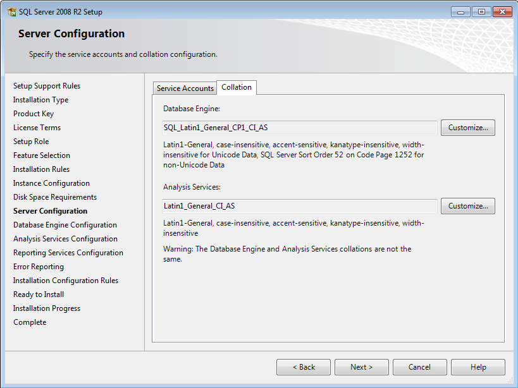This screenshot has width=518, height=388.
Task: Click the Database Engine label
Action: pos(192,109)
